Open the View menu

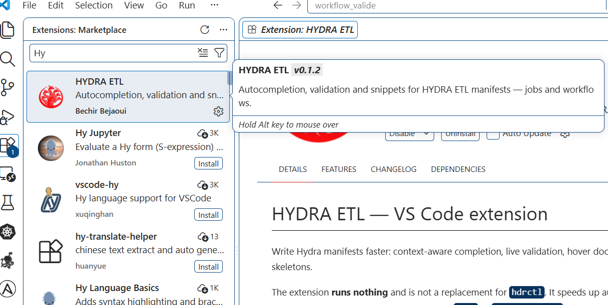134,5
